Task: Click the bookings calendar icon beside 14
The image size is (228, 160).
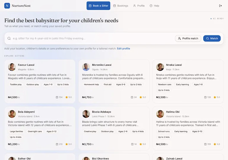Action: point(132,144)
